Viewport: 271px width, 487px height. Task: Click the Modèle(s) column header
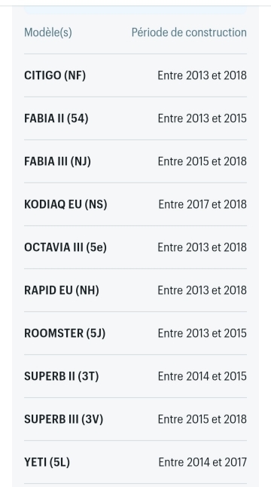pyautogui.click(x=48, y=32)
